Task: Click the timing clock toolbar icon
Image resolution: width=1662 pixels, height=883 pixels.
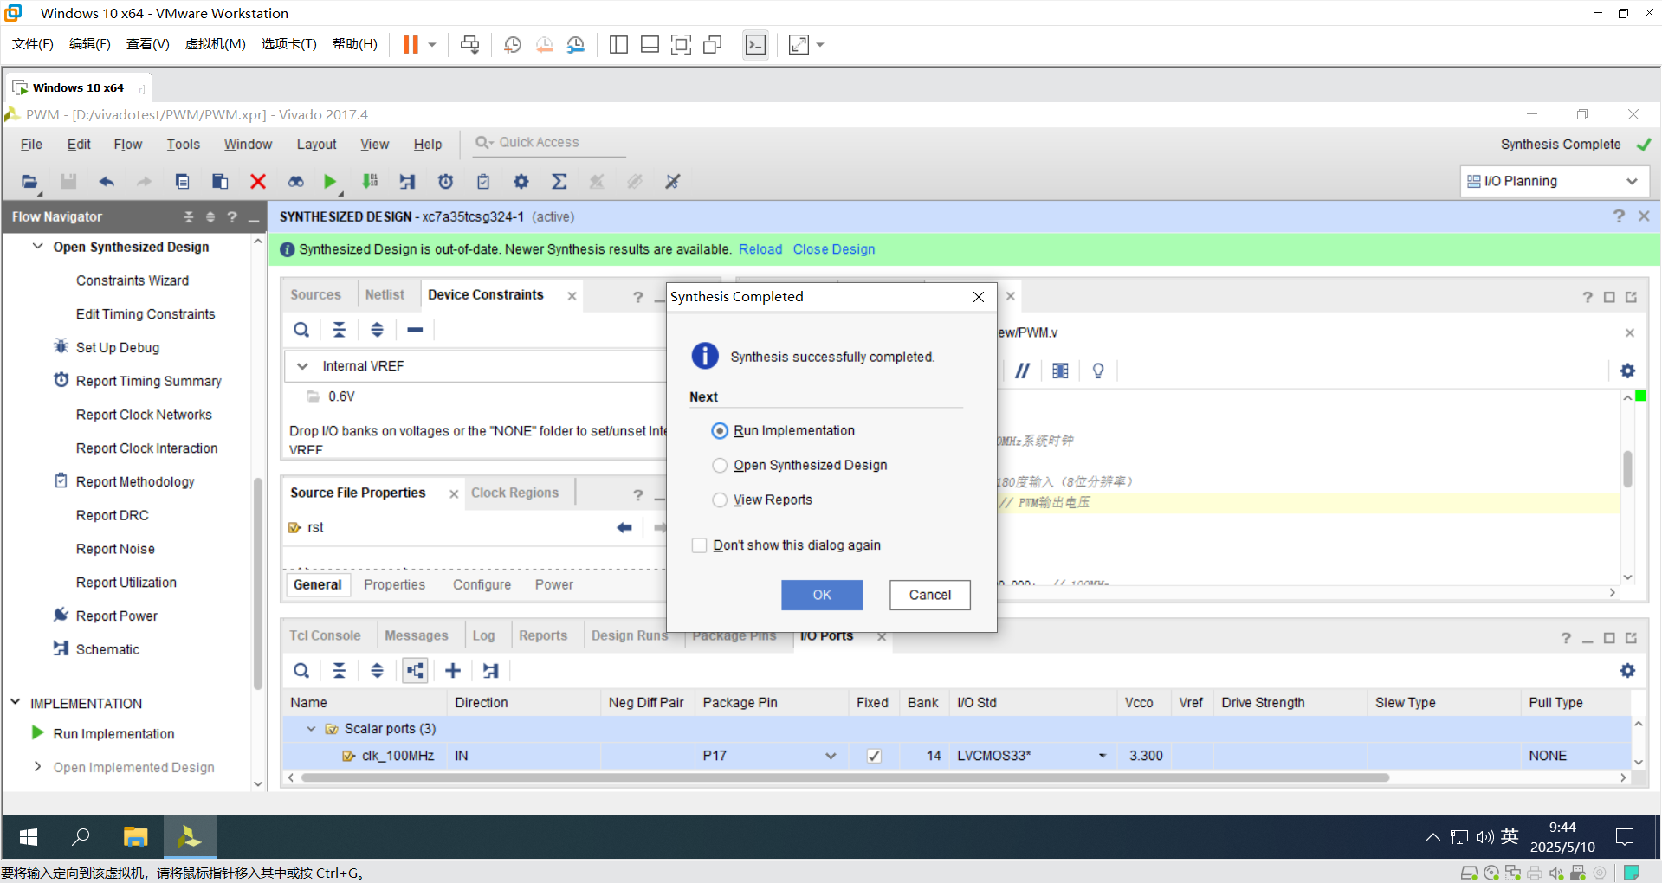Action: (x=445, y=182)
